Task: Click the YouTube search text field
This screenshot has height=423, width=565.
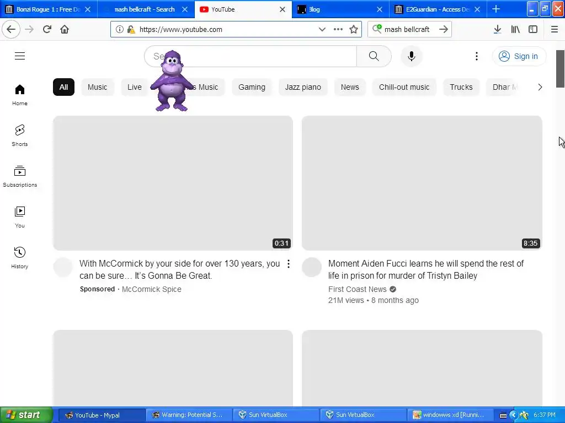Action: (x=250, y=56)
